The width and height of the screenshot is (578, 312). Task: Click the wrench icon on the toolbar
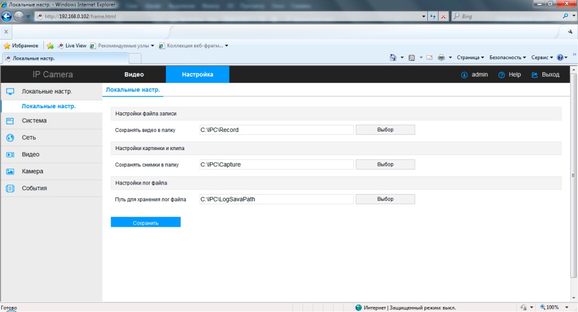click(x=570, y=32)
